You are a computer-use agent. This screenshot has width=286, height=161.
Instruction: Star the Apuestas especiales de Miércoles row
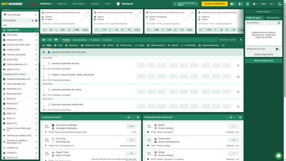pos(44,107)
